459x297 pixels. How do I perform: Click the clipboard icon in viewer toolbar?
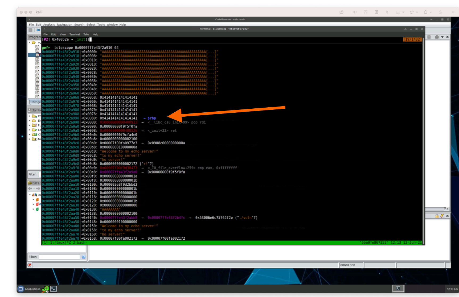click(x=425, y=12)
